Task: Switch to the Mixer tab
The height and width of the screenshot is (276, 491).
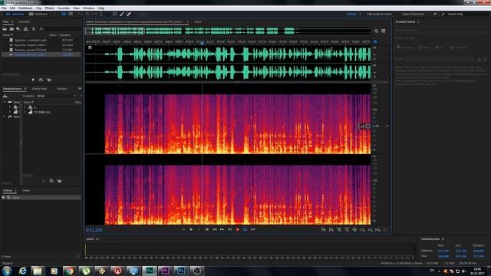Action: click(x=198, y=21)
